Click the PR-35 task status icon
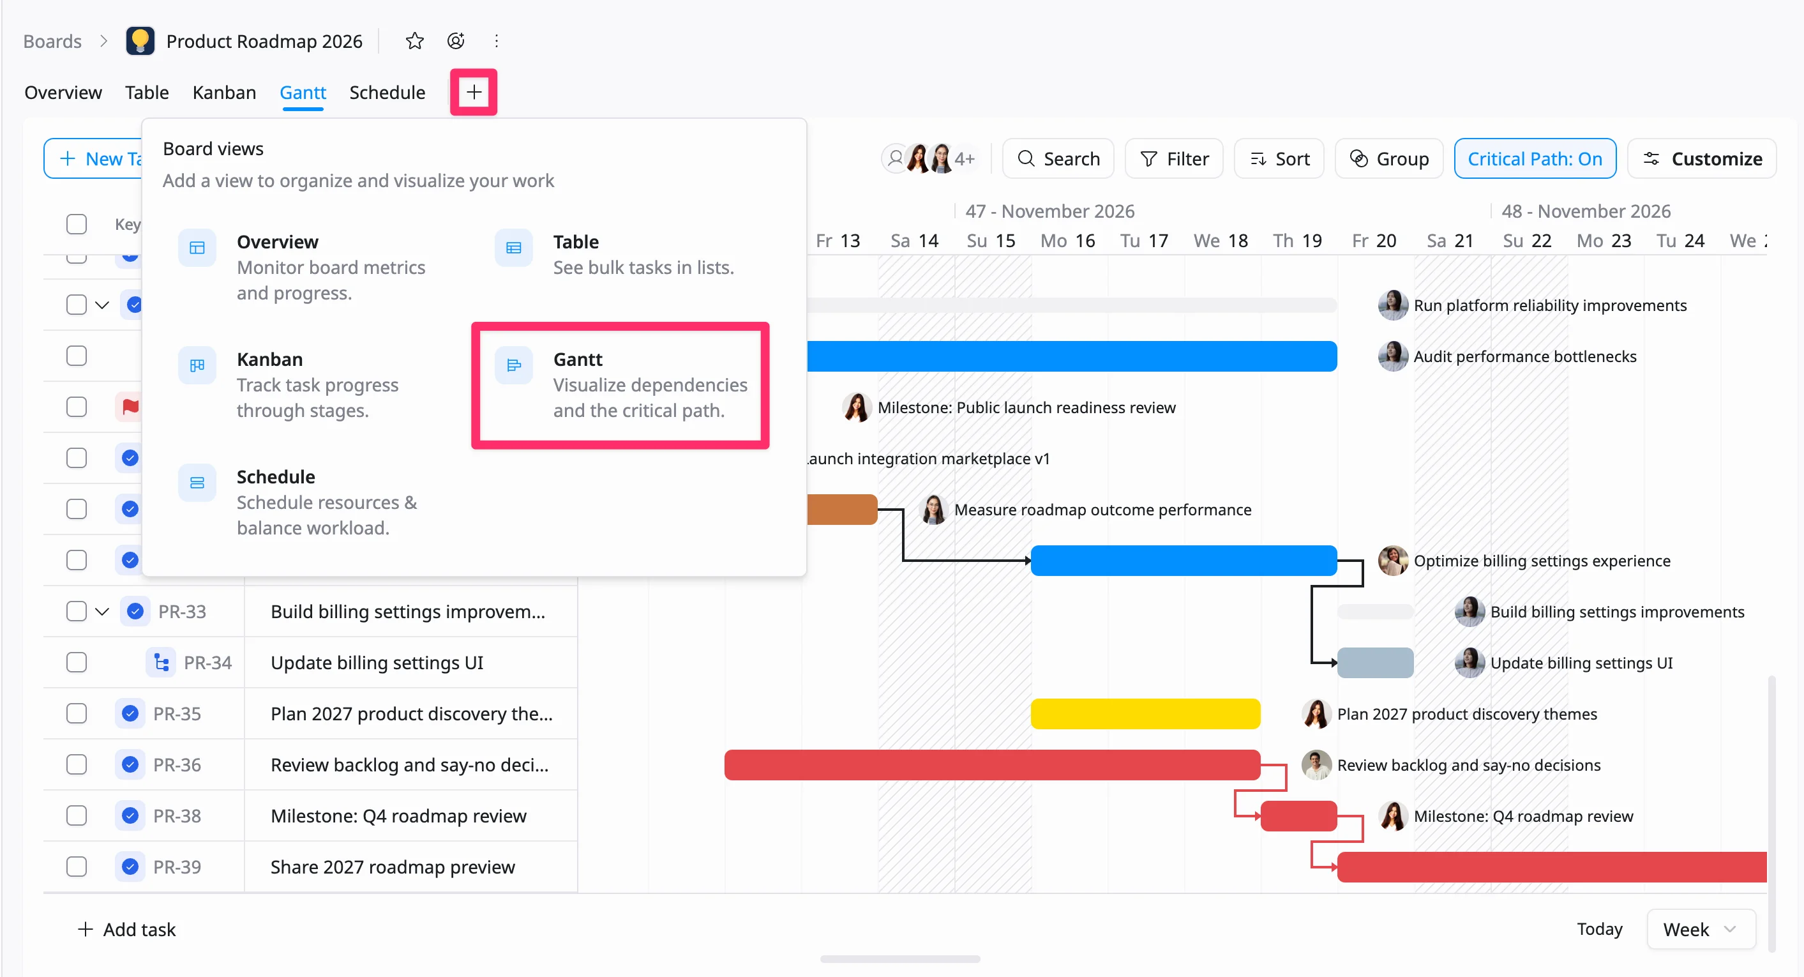Viewport: 1804px width, 977px height. click(x=130, y=714)
